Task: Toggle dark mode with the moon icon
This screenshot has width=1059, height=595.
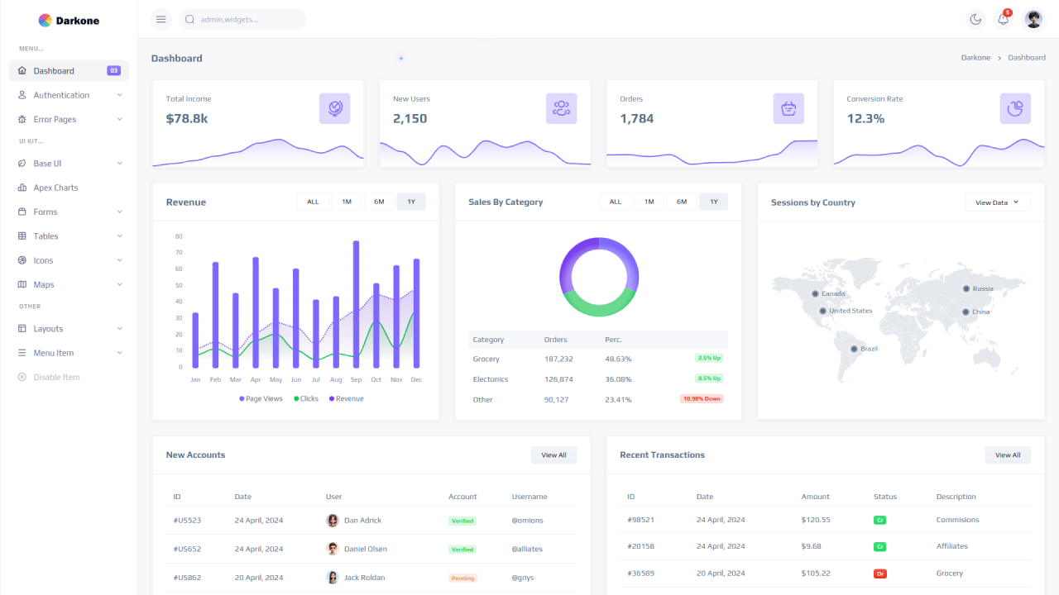Action: [975, 18]
